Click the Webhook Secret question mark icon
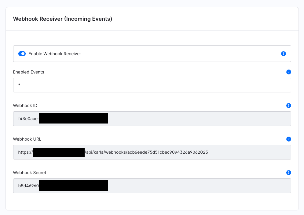This screenshot has width=304, height=215. click(x=288, y=173)
